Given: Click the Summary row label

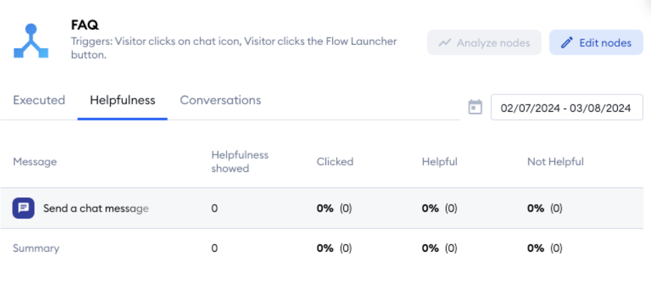Looking at the screenshot, I should tap(36, 248).
